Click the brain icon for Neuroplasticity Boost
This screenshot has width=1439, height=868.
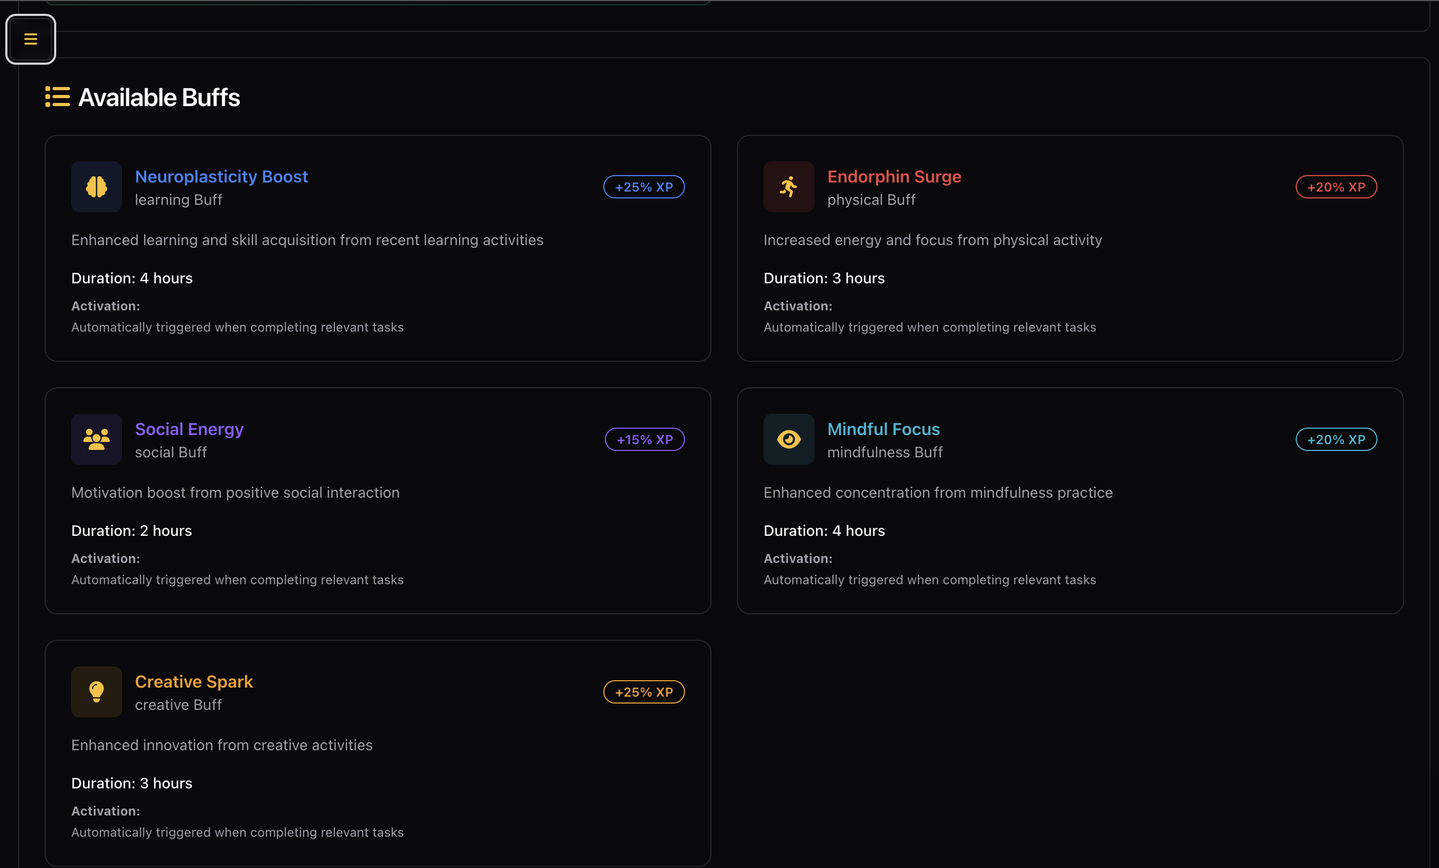pyautogui.click(x=97, y=187)
